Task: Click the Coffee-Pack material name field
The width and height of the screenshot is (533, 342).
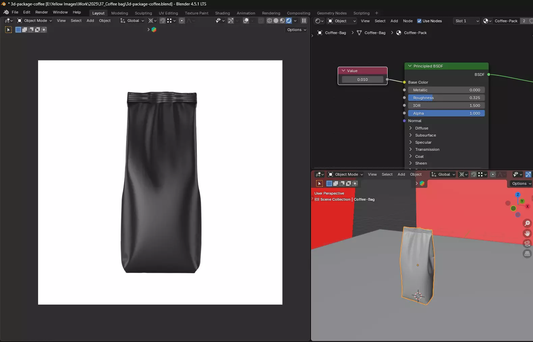Action: (x=506, y=21)
